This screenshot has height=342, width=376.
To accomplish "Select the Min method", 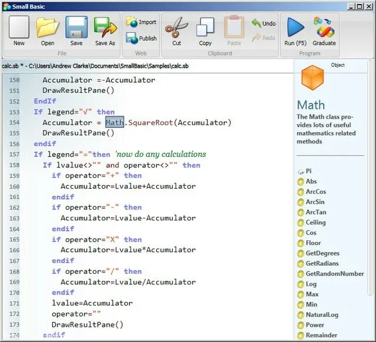I will point(307,305).
